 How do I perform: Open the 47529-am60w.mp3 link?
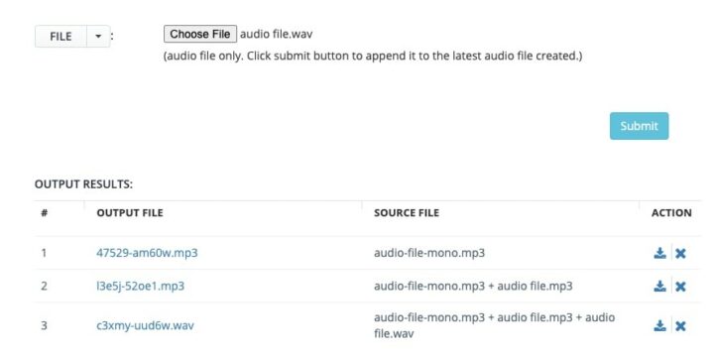pos(147,253)
